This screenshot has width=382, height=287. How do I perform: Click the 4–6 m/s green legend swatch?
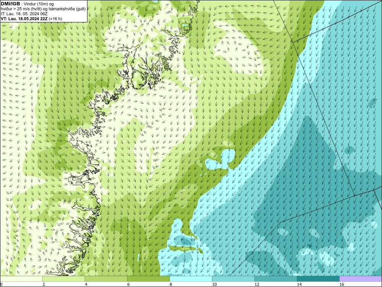(x=106, y=279)
